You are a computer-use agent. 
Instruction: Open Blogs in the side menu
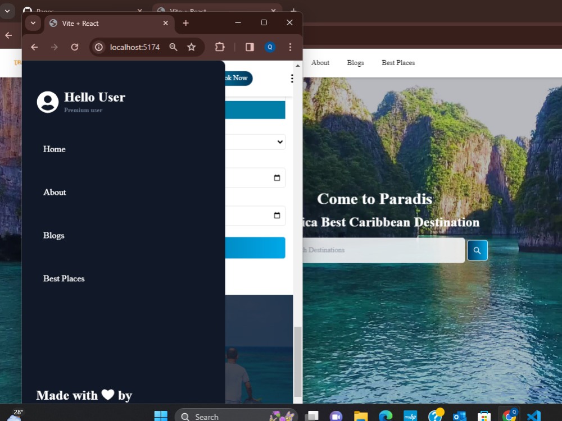pos(54,235)
